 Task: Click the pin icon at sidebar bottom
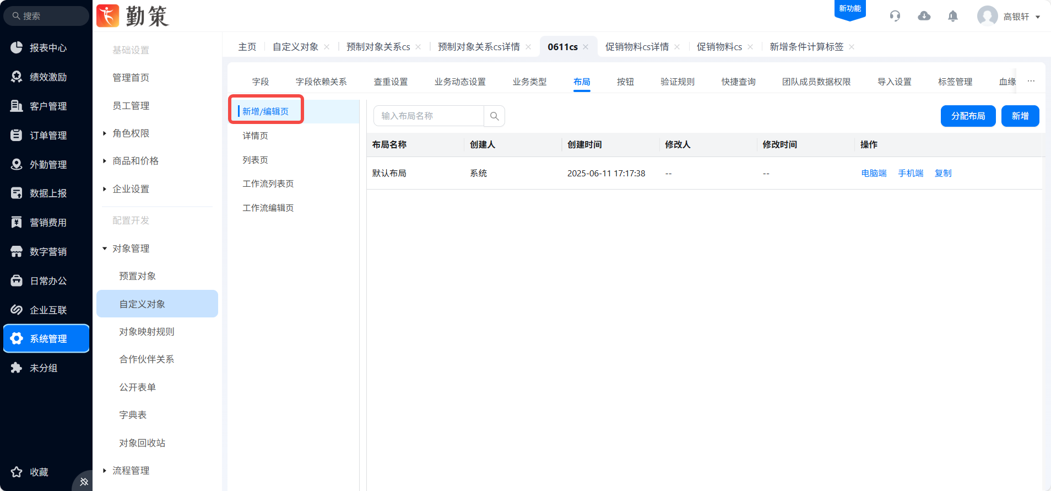click(x=84, y=482)
